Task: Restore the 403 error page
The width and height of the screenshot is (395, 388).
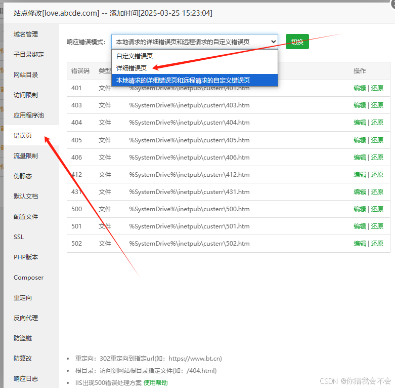Action: [x=377, y=105]
